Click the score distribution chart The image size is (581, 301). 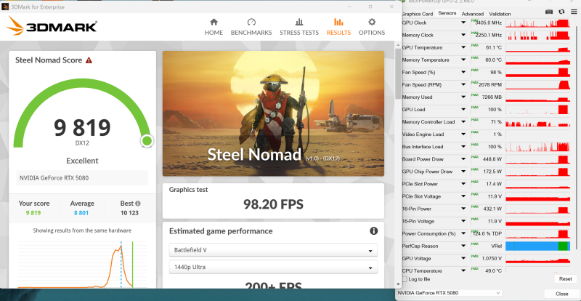point(82,264)
